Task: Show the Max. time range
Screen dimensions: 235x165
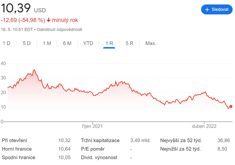Action: pyautogui.click(x=151, y=43)
